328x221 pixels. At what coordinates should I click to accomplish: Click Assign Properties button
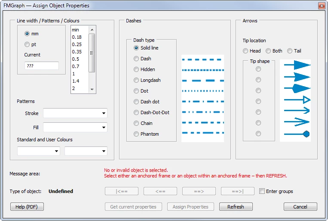click(x=190, y=207)
